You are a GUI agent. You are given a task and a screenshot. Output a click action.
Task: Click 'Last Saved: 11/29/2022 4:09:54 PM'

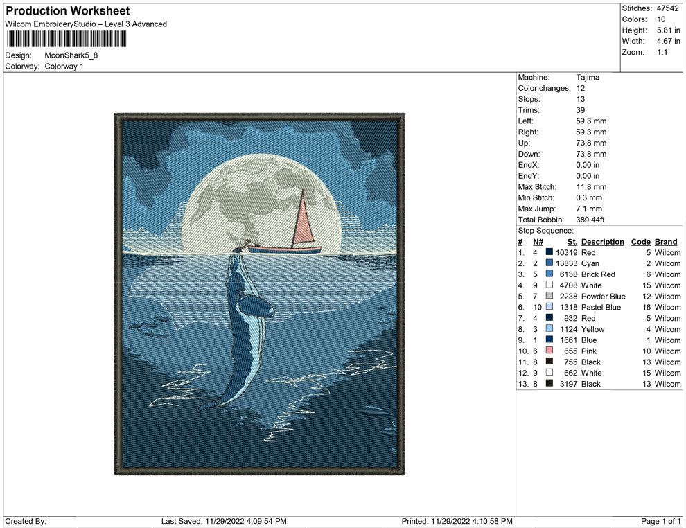point(224,521)
